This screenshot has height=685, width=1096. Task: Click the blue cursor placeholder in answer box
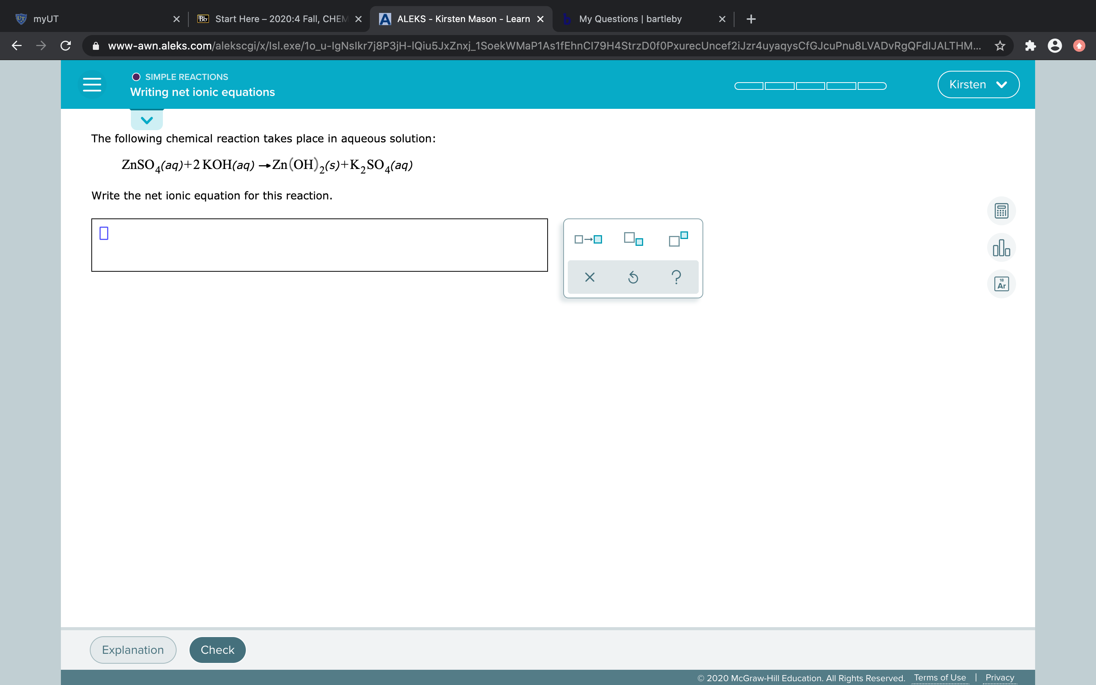(104, 233)
